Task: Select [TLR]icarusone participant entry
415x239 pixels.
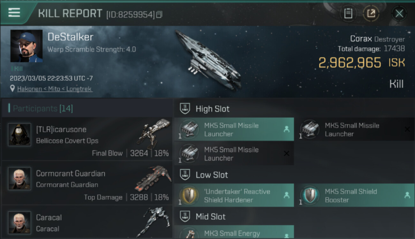Action: click(87, 139)
